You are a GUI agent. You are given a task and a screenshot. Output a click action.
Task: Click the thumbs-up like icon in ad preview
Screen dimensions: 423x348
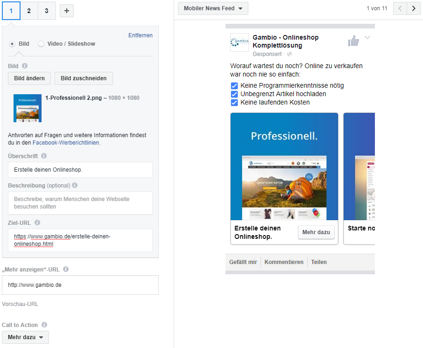(353, 41)
